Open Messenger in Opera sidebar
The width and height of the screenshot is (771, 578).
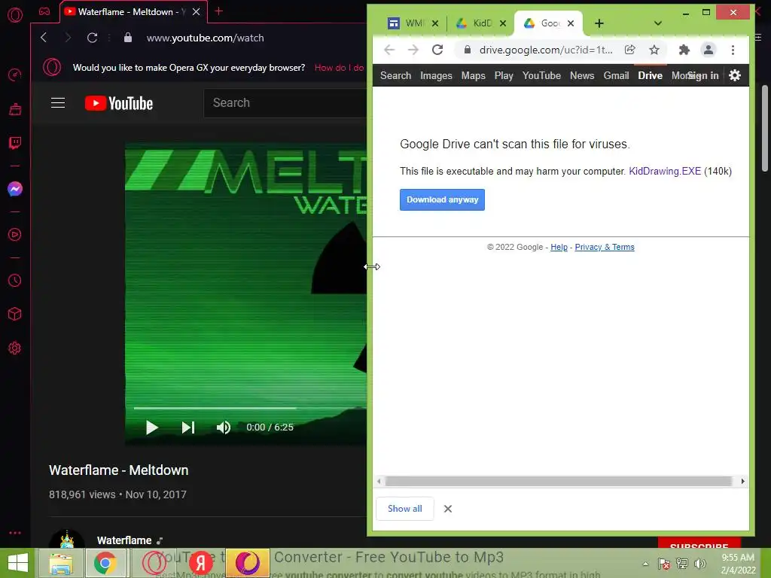click(x=15, y=189)
